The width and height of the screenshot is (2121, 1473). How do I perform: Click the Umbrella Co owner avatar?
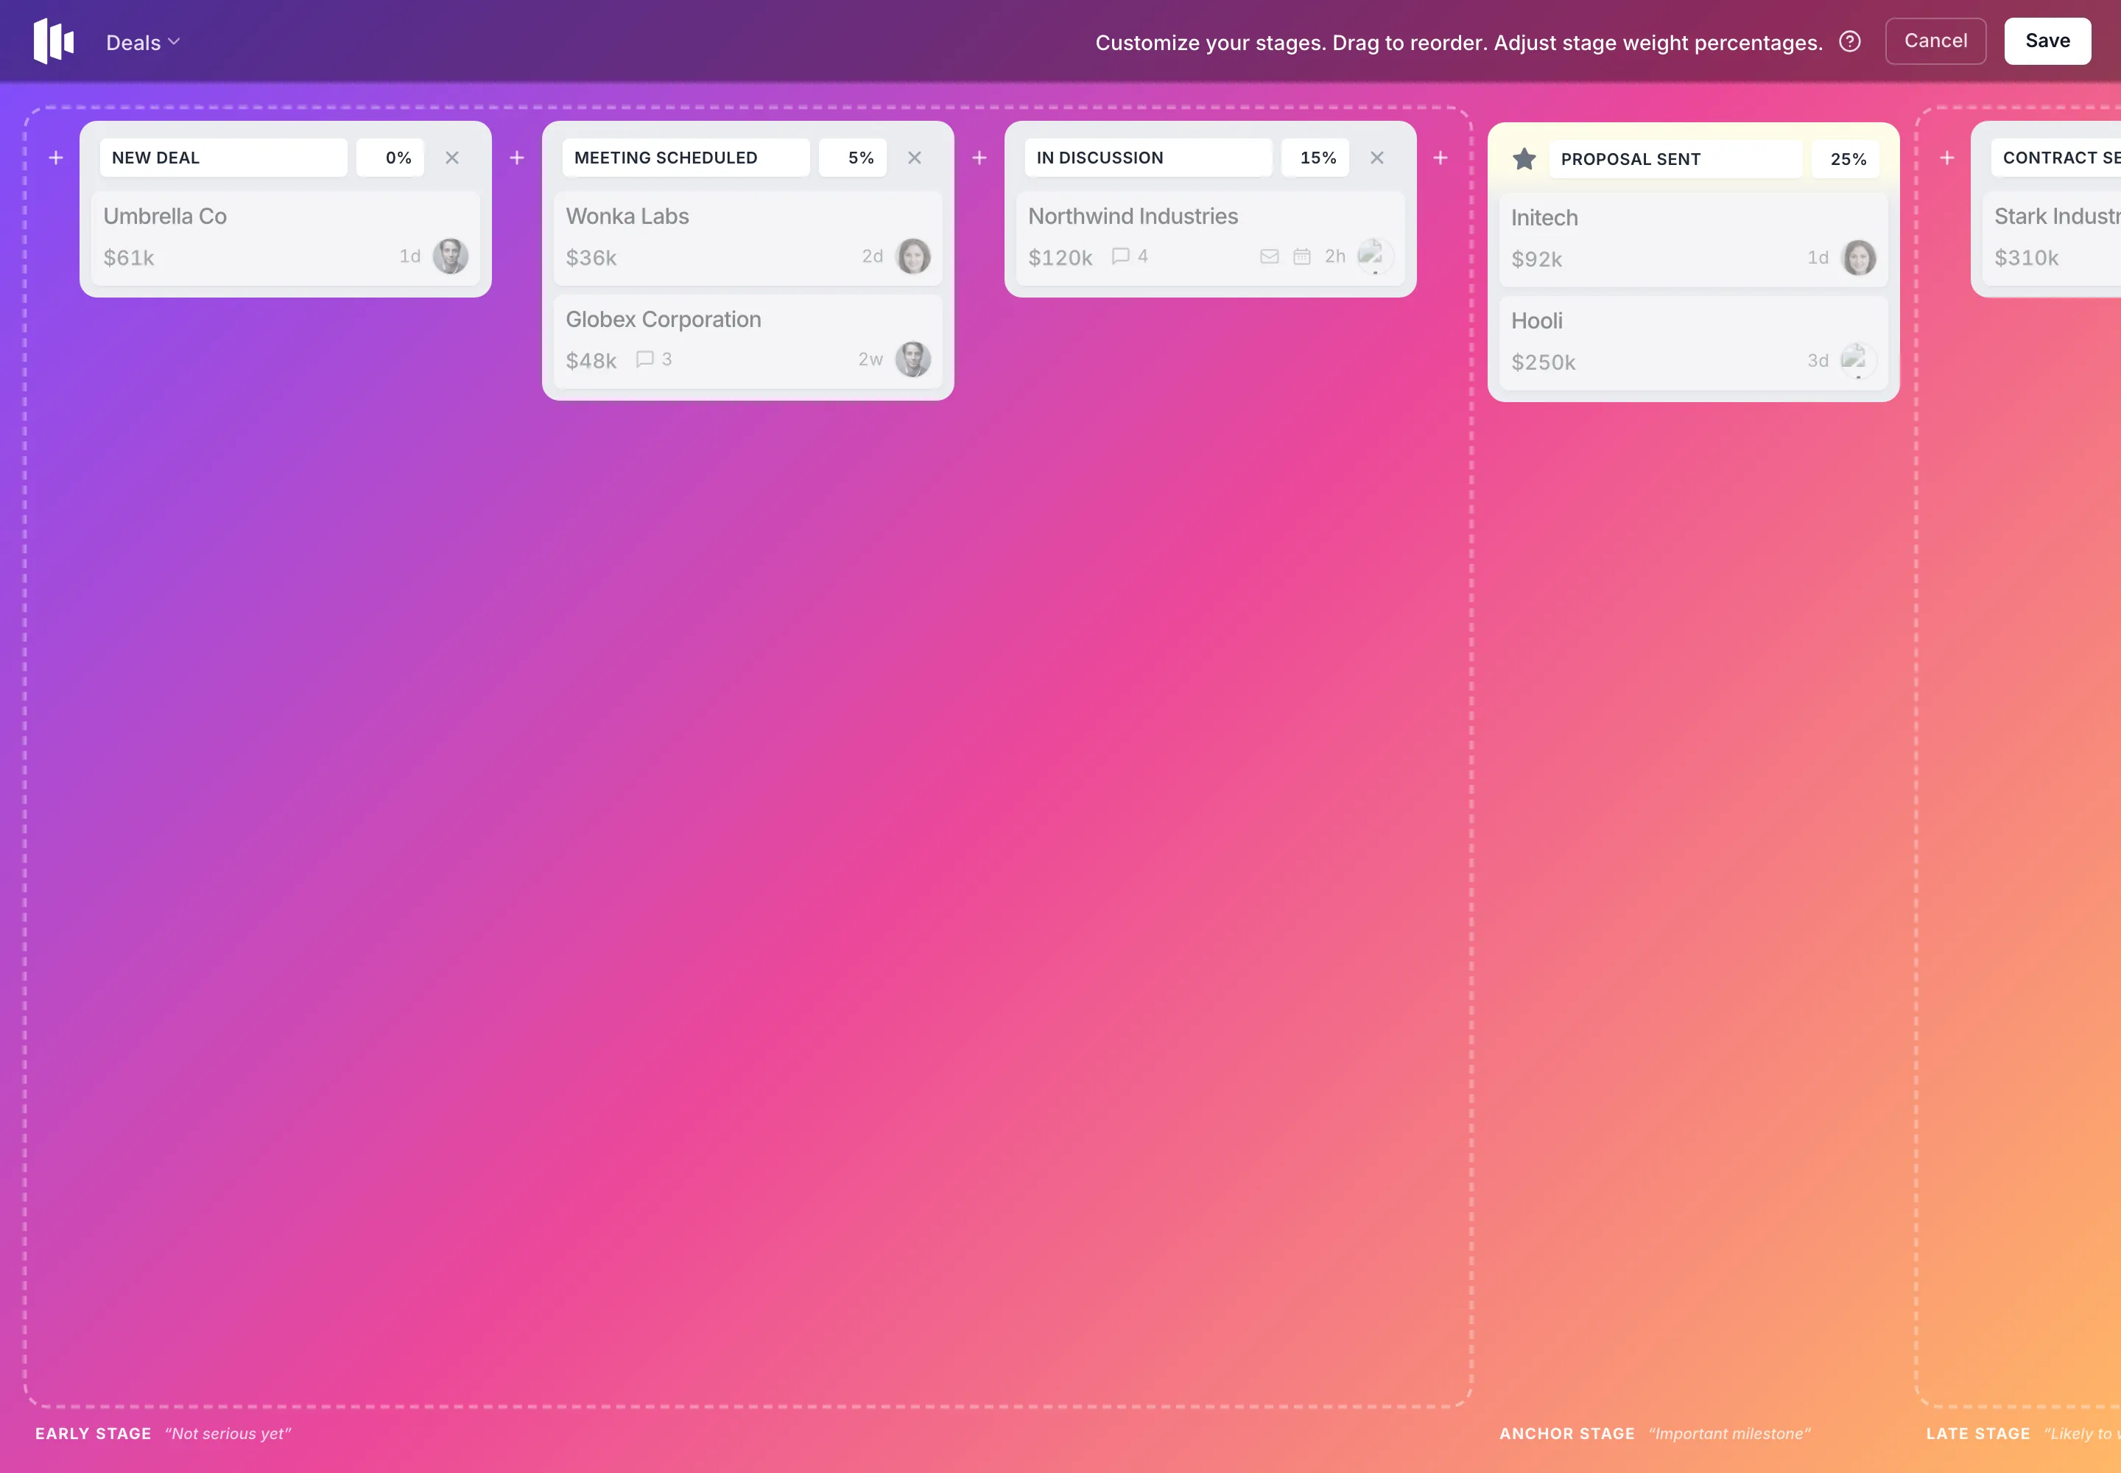pyautogui.click(x=451, y=256)
